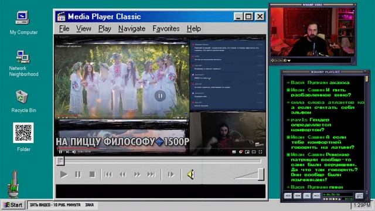
Task: Click the 1:29PM taskbar clock
Action: coord(362,205)
